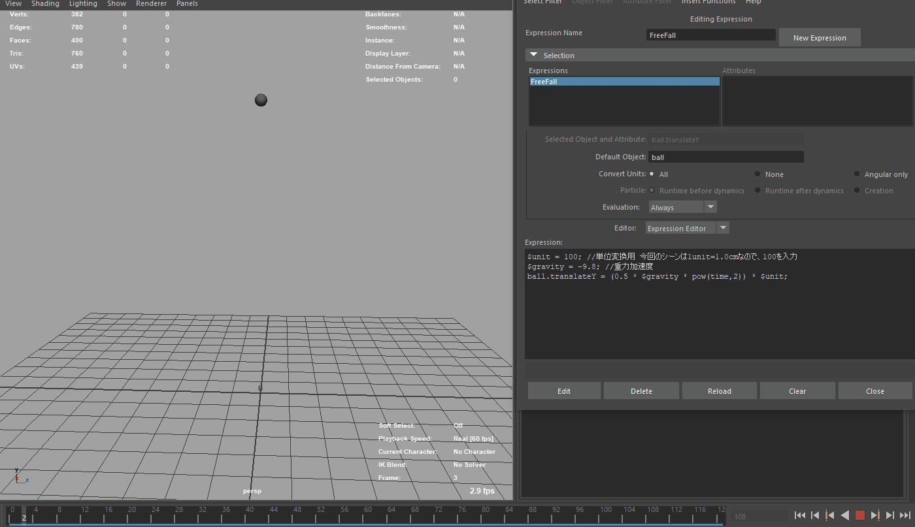Open the Shading menu

pyautogui.click(x=45, y=4)
